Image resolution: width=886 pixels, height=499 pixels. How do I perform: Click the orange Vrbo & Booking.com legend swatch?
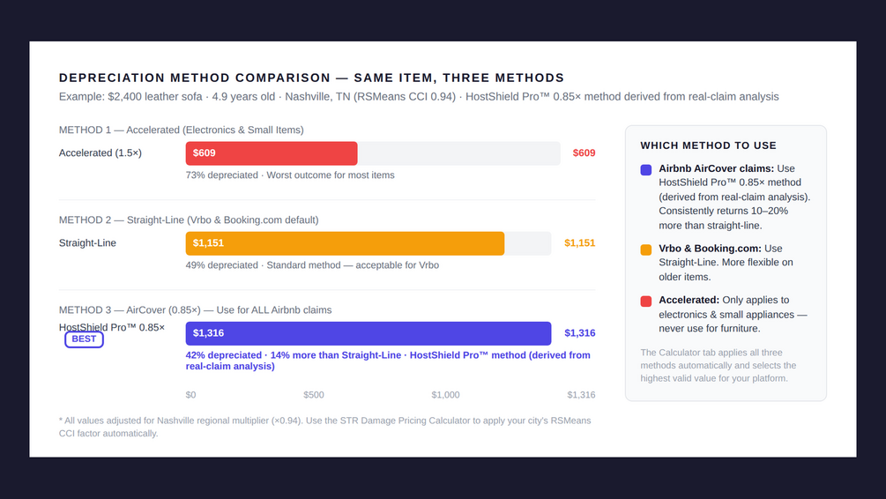(x=646, y=249)
